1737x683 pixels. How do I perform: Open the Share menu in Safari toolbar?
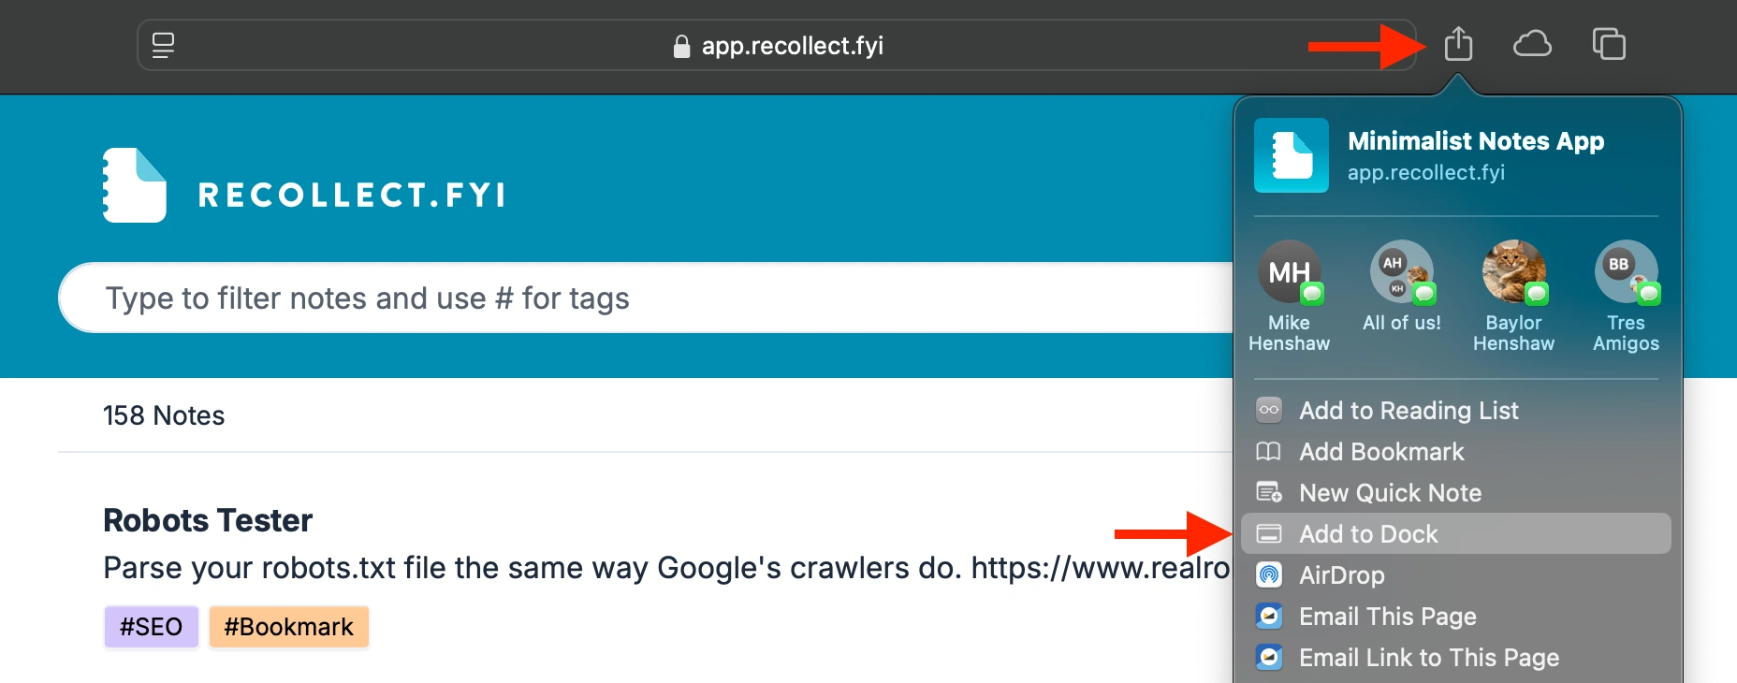point(1460,44)
